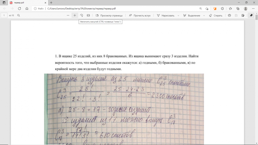Toggle the Highlight (Выделение) tool
Image resolution: width=258 pixels, height=145 pixels.
191,15
